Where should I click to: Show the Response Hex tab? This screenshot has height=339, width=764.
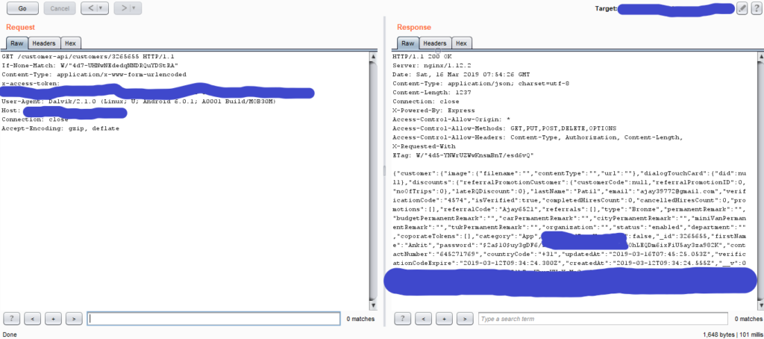461,43
